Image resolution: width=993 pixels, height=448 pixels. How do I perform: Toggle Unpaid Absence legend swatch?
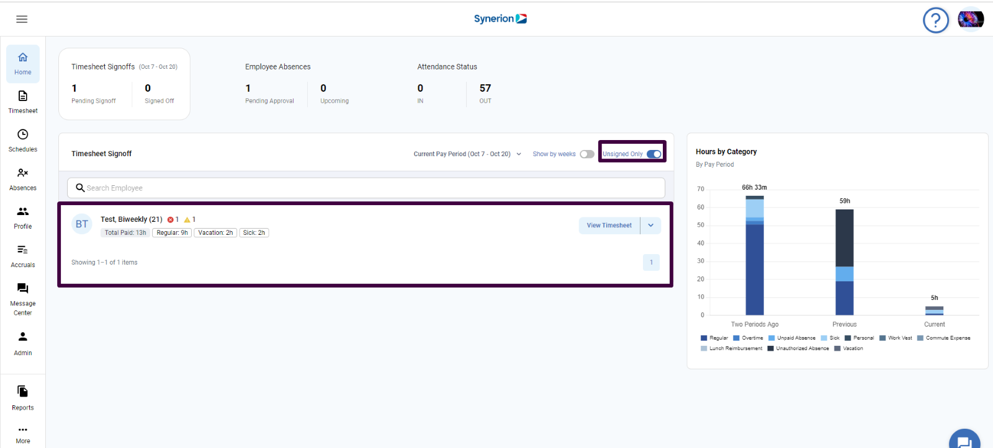click(x=771, y=338)
